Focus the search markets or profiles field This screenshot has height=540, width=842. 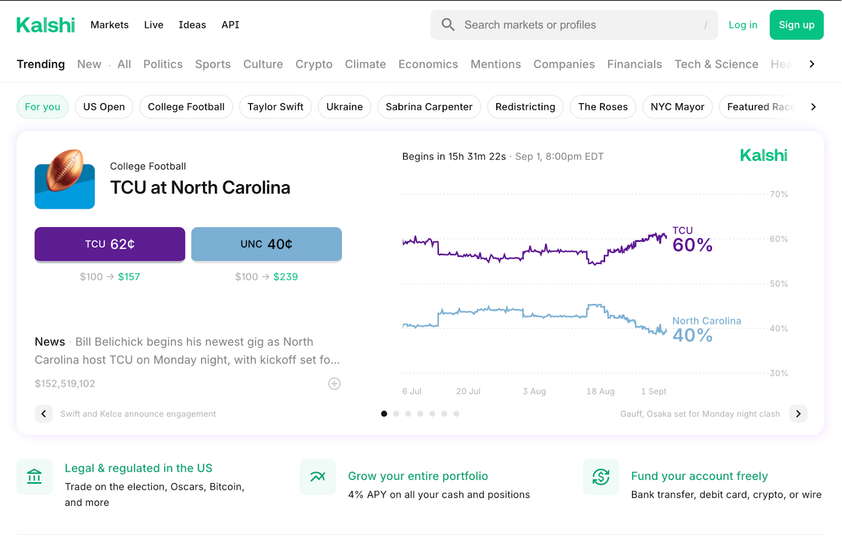coord(579,25)
